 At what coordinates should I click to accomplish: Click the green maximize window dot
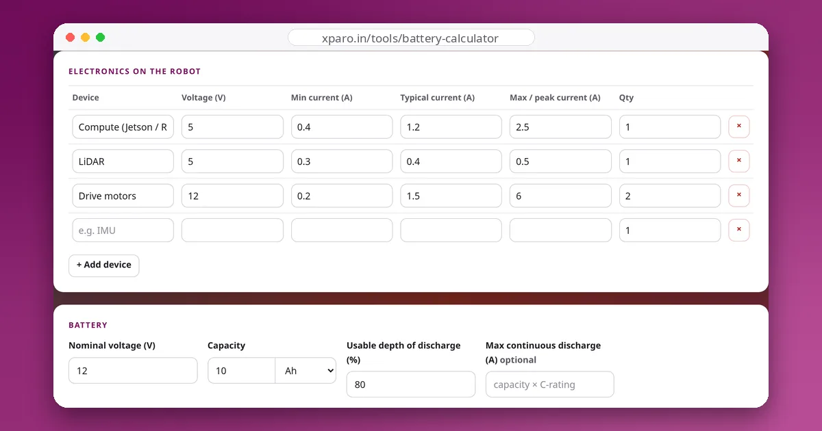[101, 38]
